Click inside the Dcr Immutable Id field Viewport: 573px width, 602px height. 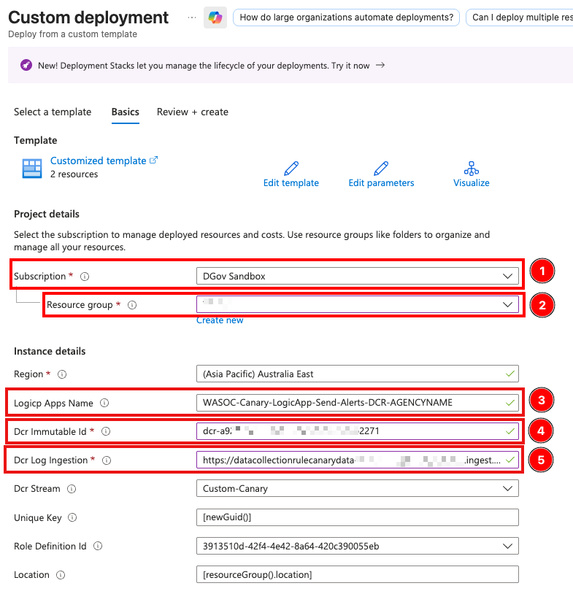(350, 431)
